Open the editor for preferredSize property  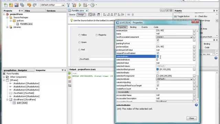pyautogui.click(x=194, y=47)
